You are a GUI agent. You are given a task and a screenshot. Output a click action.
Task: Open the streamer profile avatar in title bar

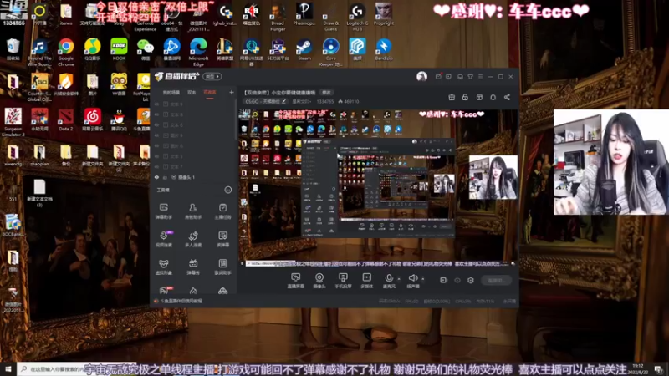pos(421,77)
